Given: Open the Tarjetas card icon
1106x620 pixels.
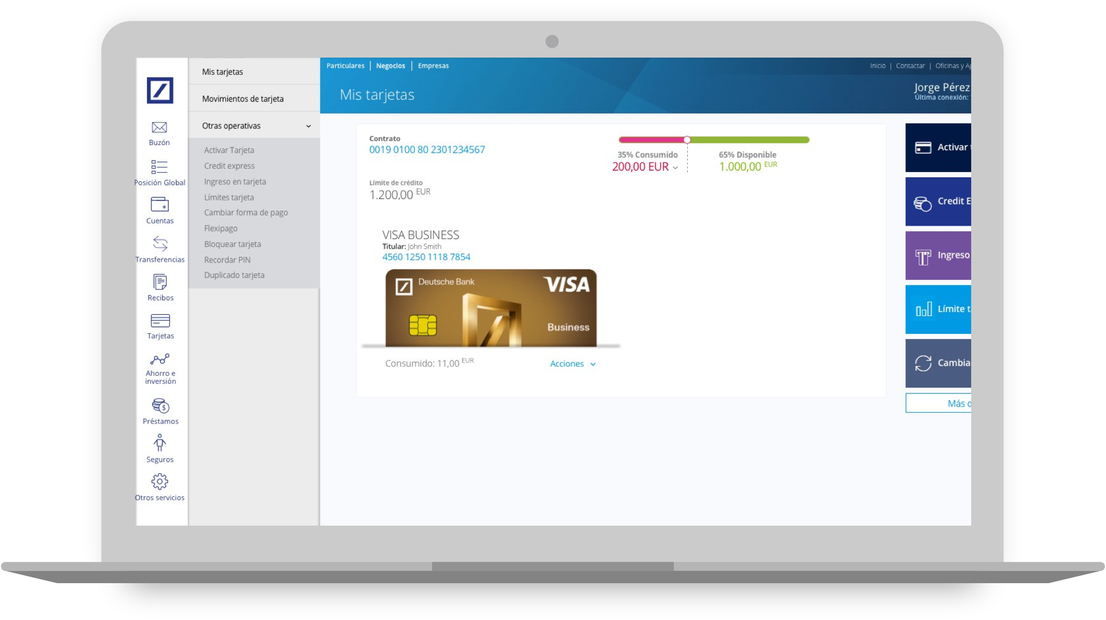Looking at the screenshot, I should [x=160, y=321].
